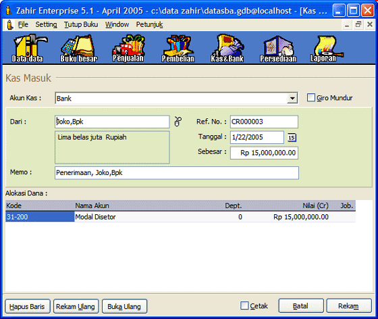378x319 pixels.
Task: Open the Pembelian module icon
Action: [x=178, y=49]
